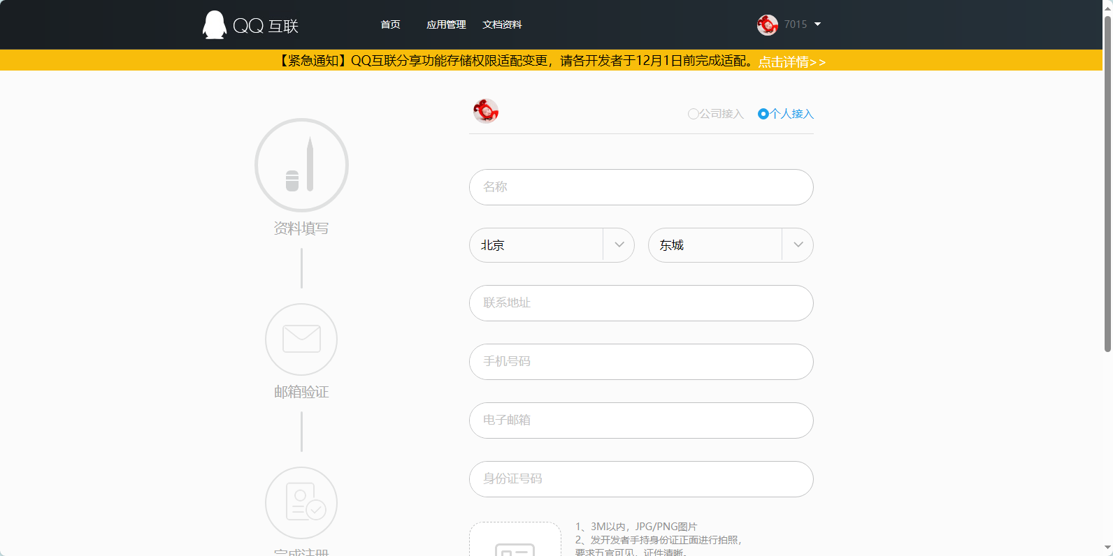Click the 完成注册 document checkmark step icon
1113x556 pixels.
301,503
